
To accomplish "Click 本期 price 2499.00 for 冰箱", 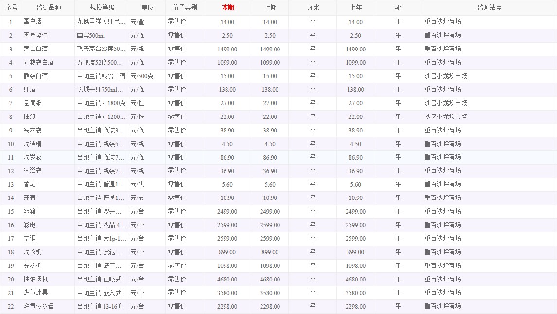I will [227, 212].
